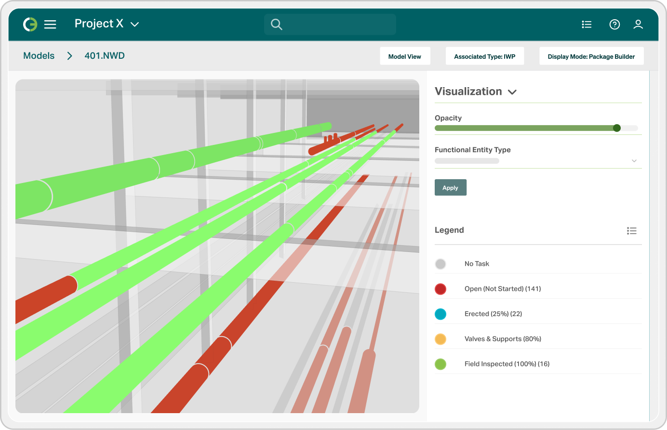
Task: Click the company logo icon
Action: tap(29, 24)
